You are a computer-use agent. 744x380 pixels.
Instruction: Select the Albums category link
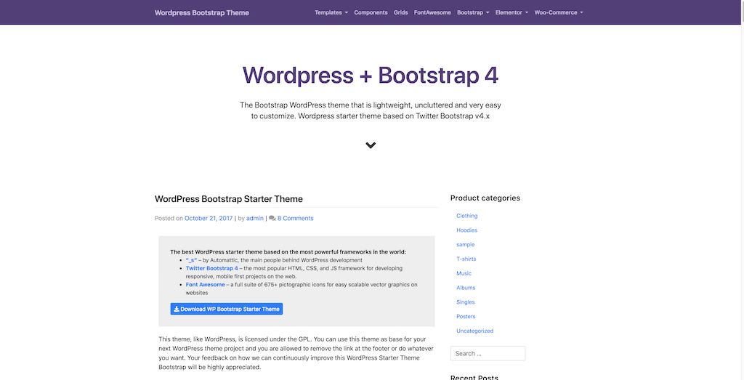click(x=466, y=288)
